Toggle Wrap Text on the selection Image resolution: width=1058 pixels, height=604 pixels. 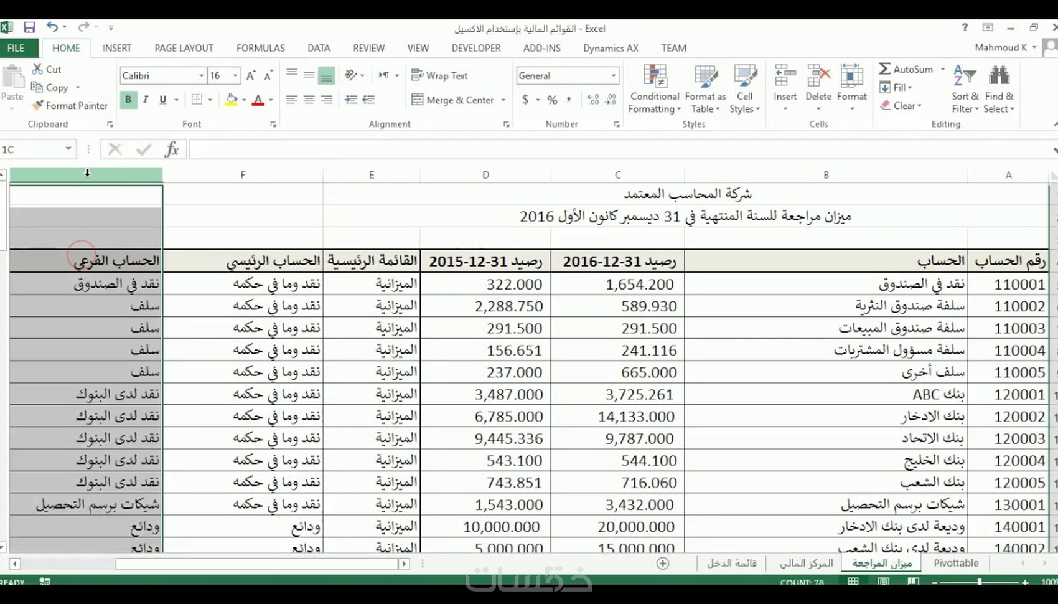[439, 75]
